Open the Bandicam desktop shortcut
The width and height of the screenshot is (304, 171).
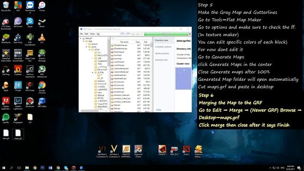pos(30,103)
